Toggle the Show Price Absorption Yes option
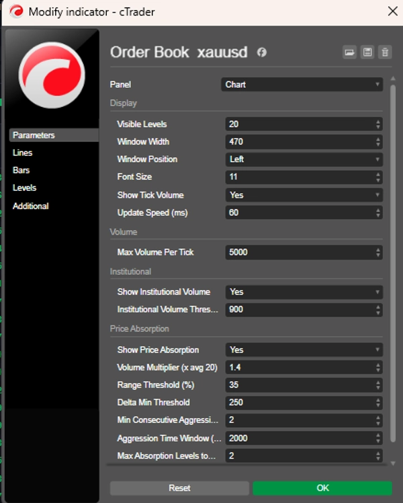The image size is (403, 503). pos(304,350)
